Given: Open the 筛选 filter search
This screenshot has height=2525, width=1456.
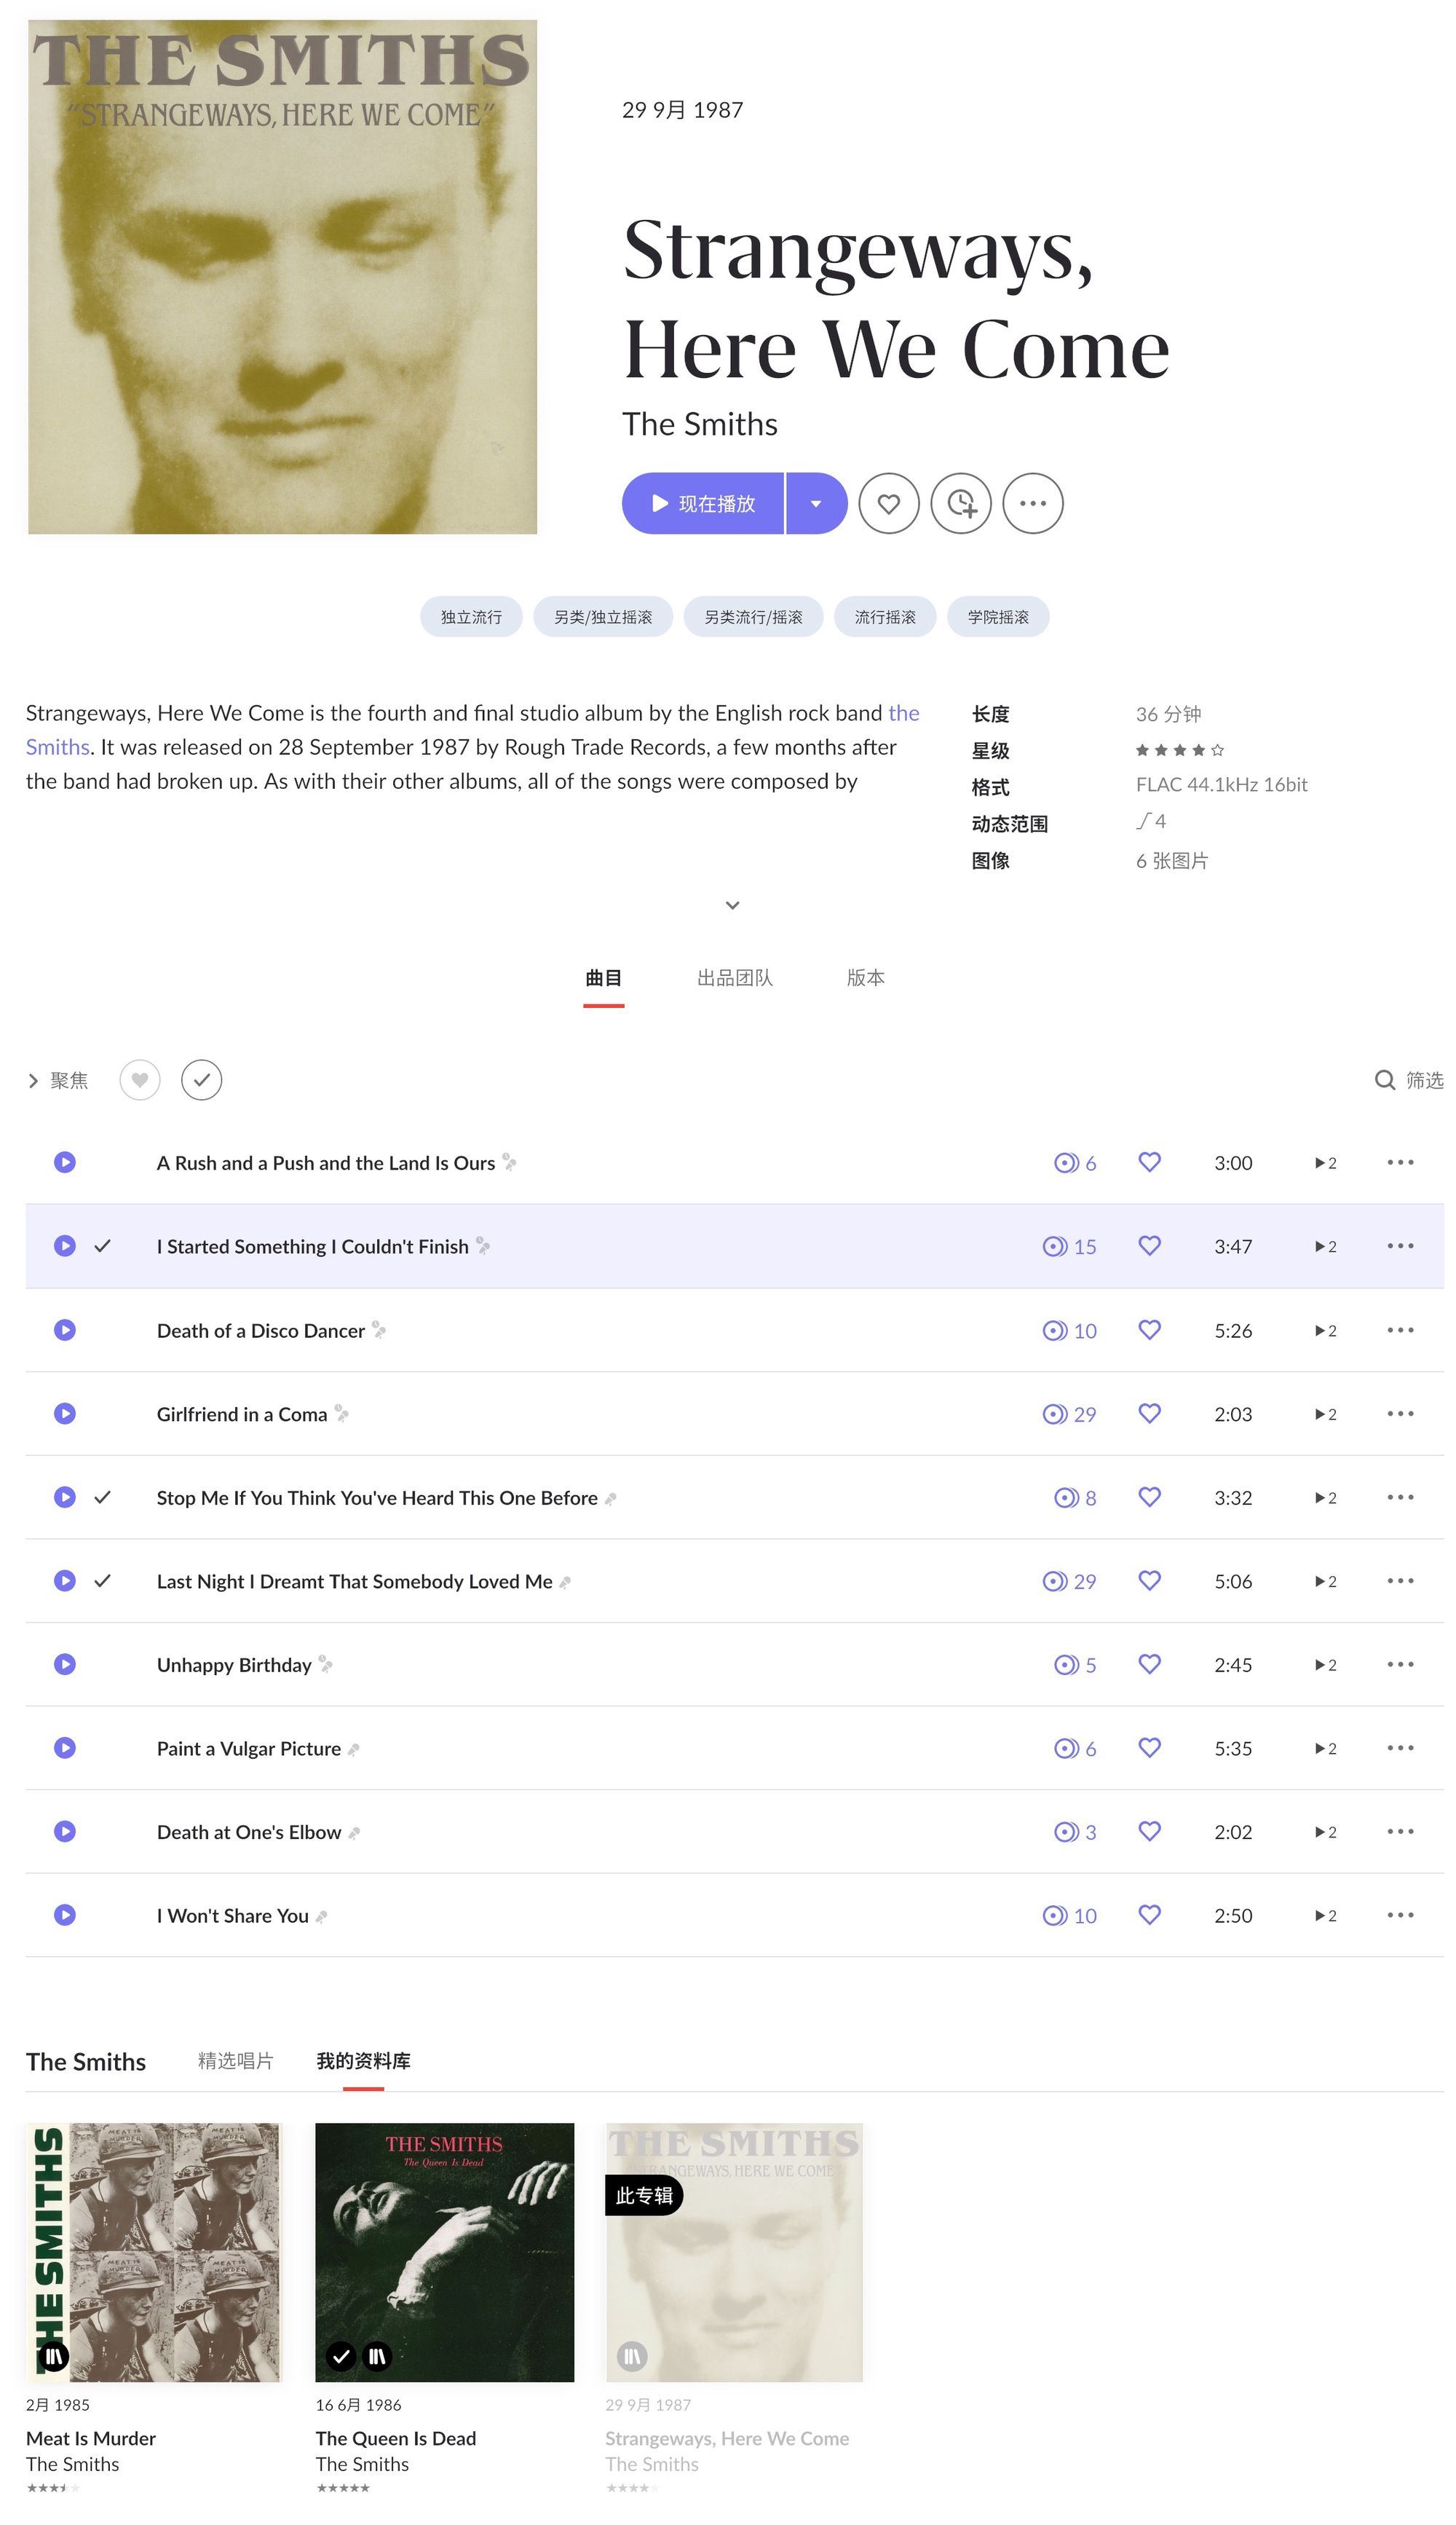Looking at the screenshot, I should [x=1409, y=1081].
